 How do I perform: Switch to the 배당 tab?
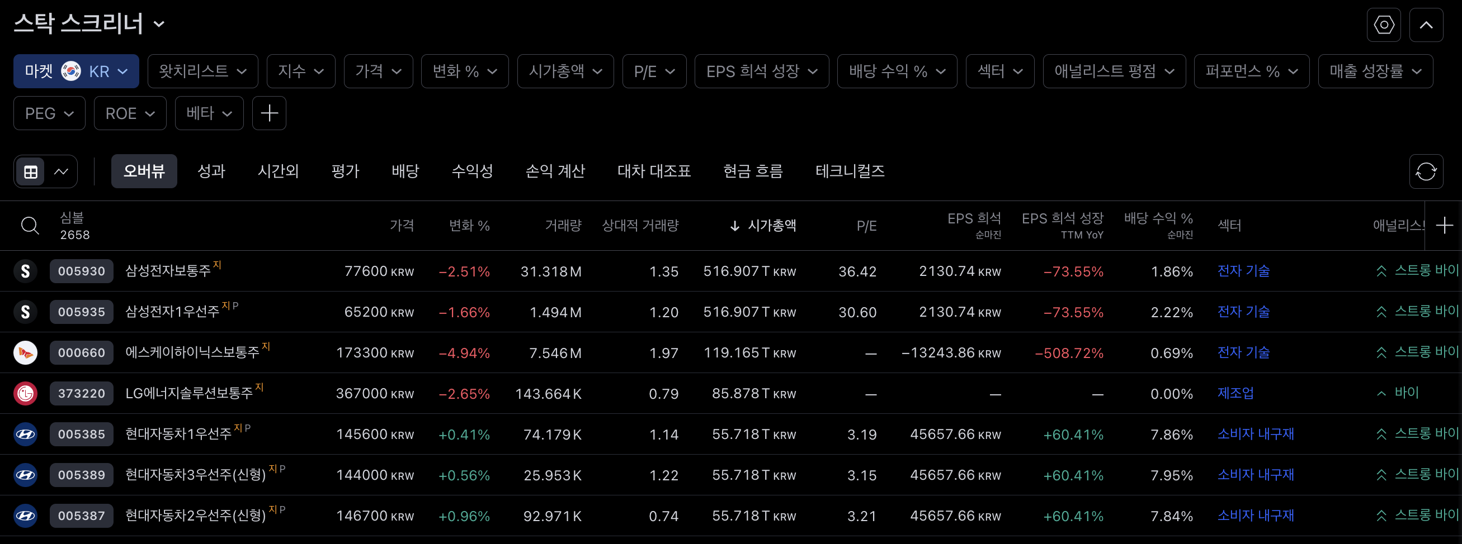click(405, 171)
